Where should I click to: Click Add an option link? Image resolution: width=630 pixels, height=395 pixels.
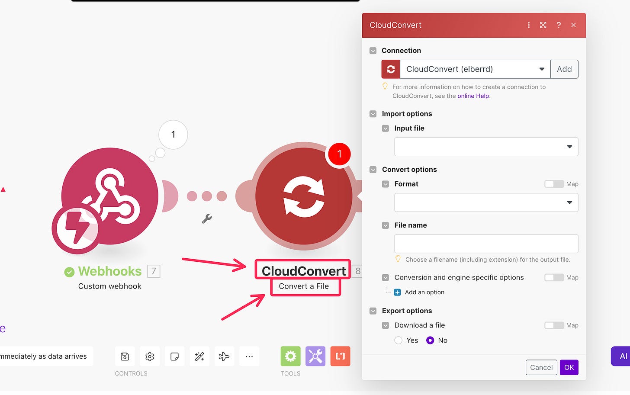tap(424, 292)
